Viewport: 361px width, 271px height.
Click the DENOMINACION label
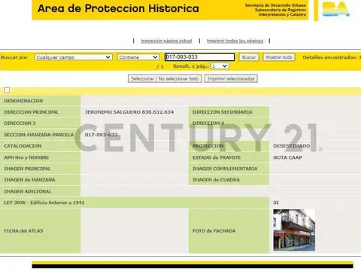coord(23,101)
